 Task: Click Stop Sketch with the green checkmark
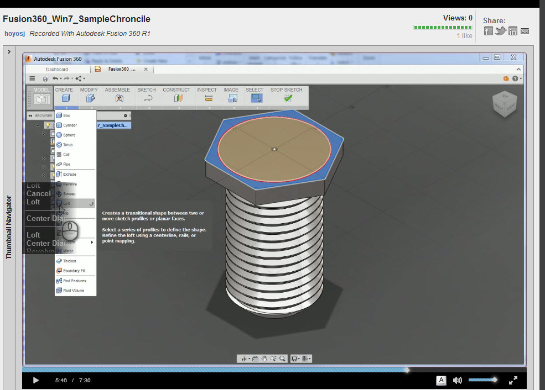click(x=287, y=97)
